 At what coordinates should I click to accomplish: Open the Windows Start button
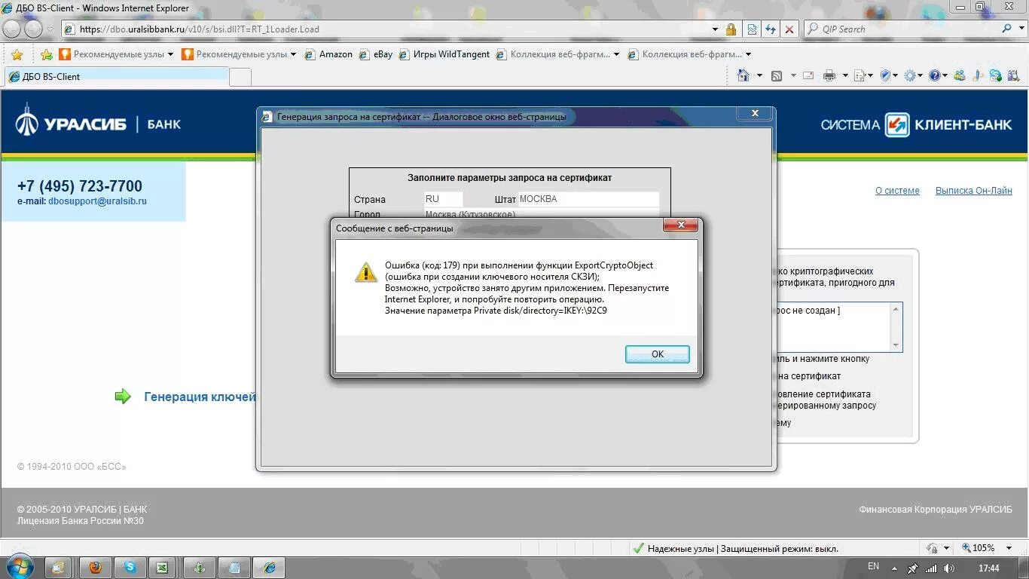point(20,567)
